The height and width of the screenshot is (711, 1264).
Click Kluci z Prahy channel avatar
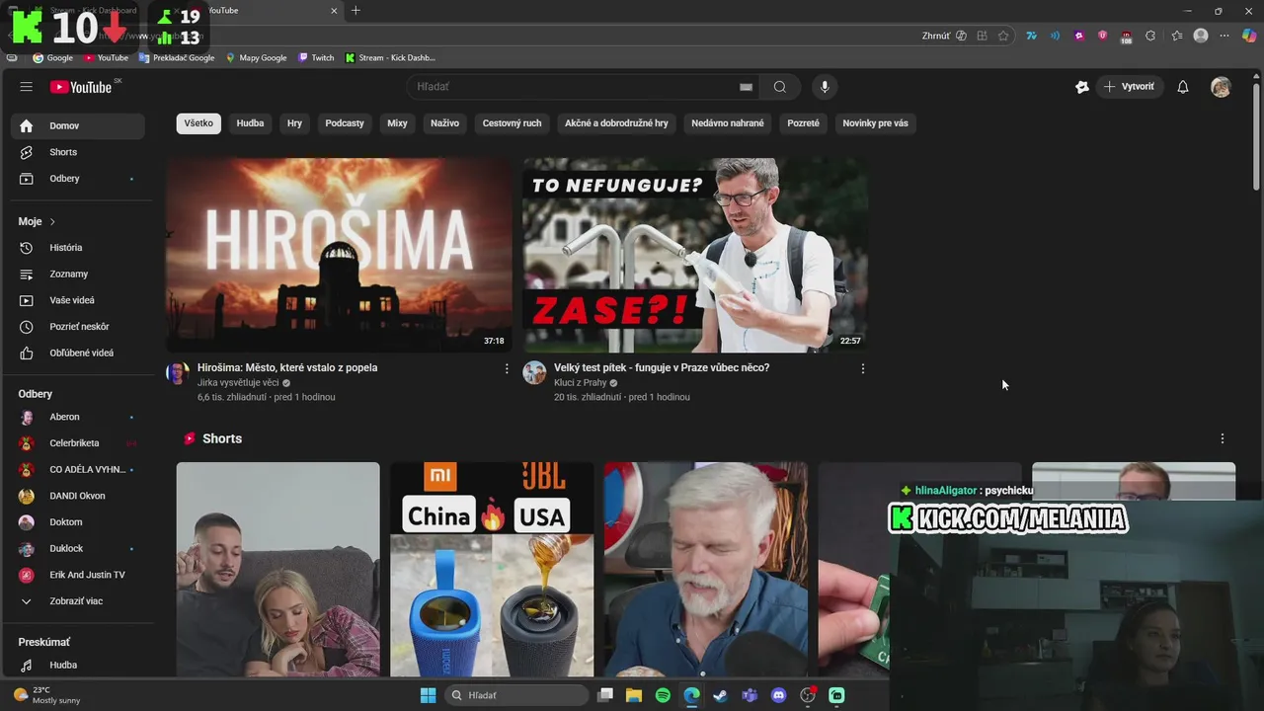(534, 373)
